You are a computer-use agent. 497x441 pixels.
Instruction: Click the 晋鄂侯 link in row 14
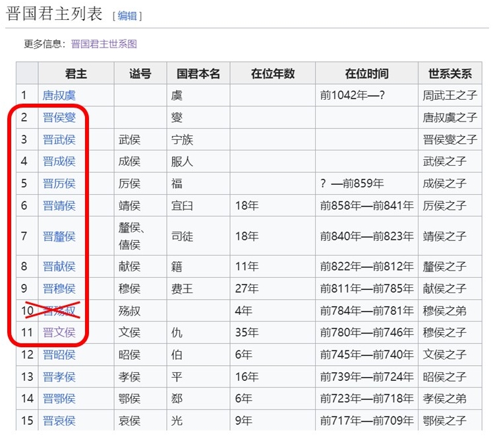pos(59,399)
